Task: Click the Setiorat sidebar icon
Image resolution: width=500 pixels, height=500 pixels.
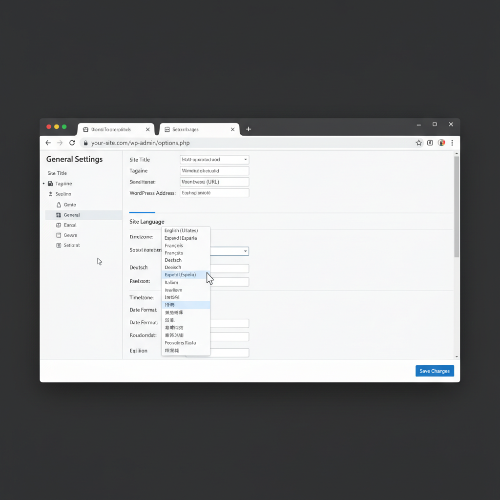Action: (59, 246)
